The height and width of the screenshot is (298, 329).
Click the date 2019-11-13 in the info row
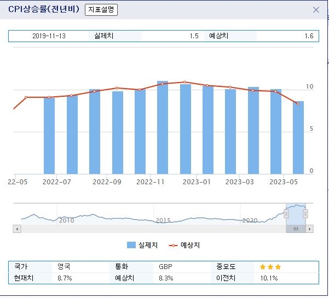pyautogui.click(x=49, y=36)
